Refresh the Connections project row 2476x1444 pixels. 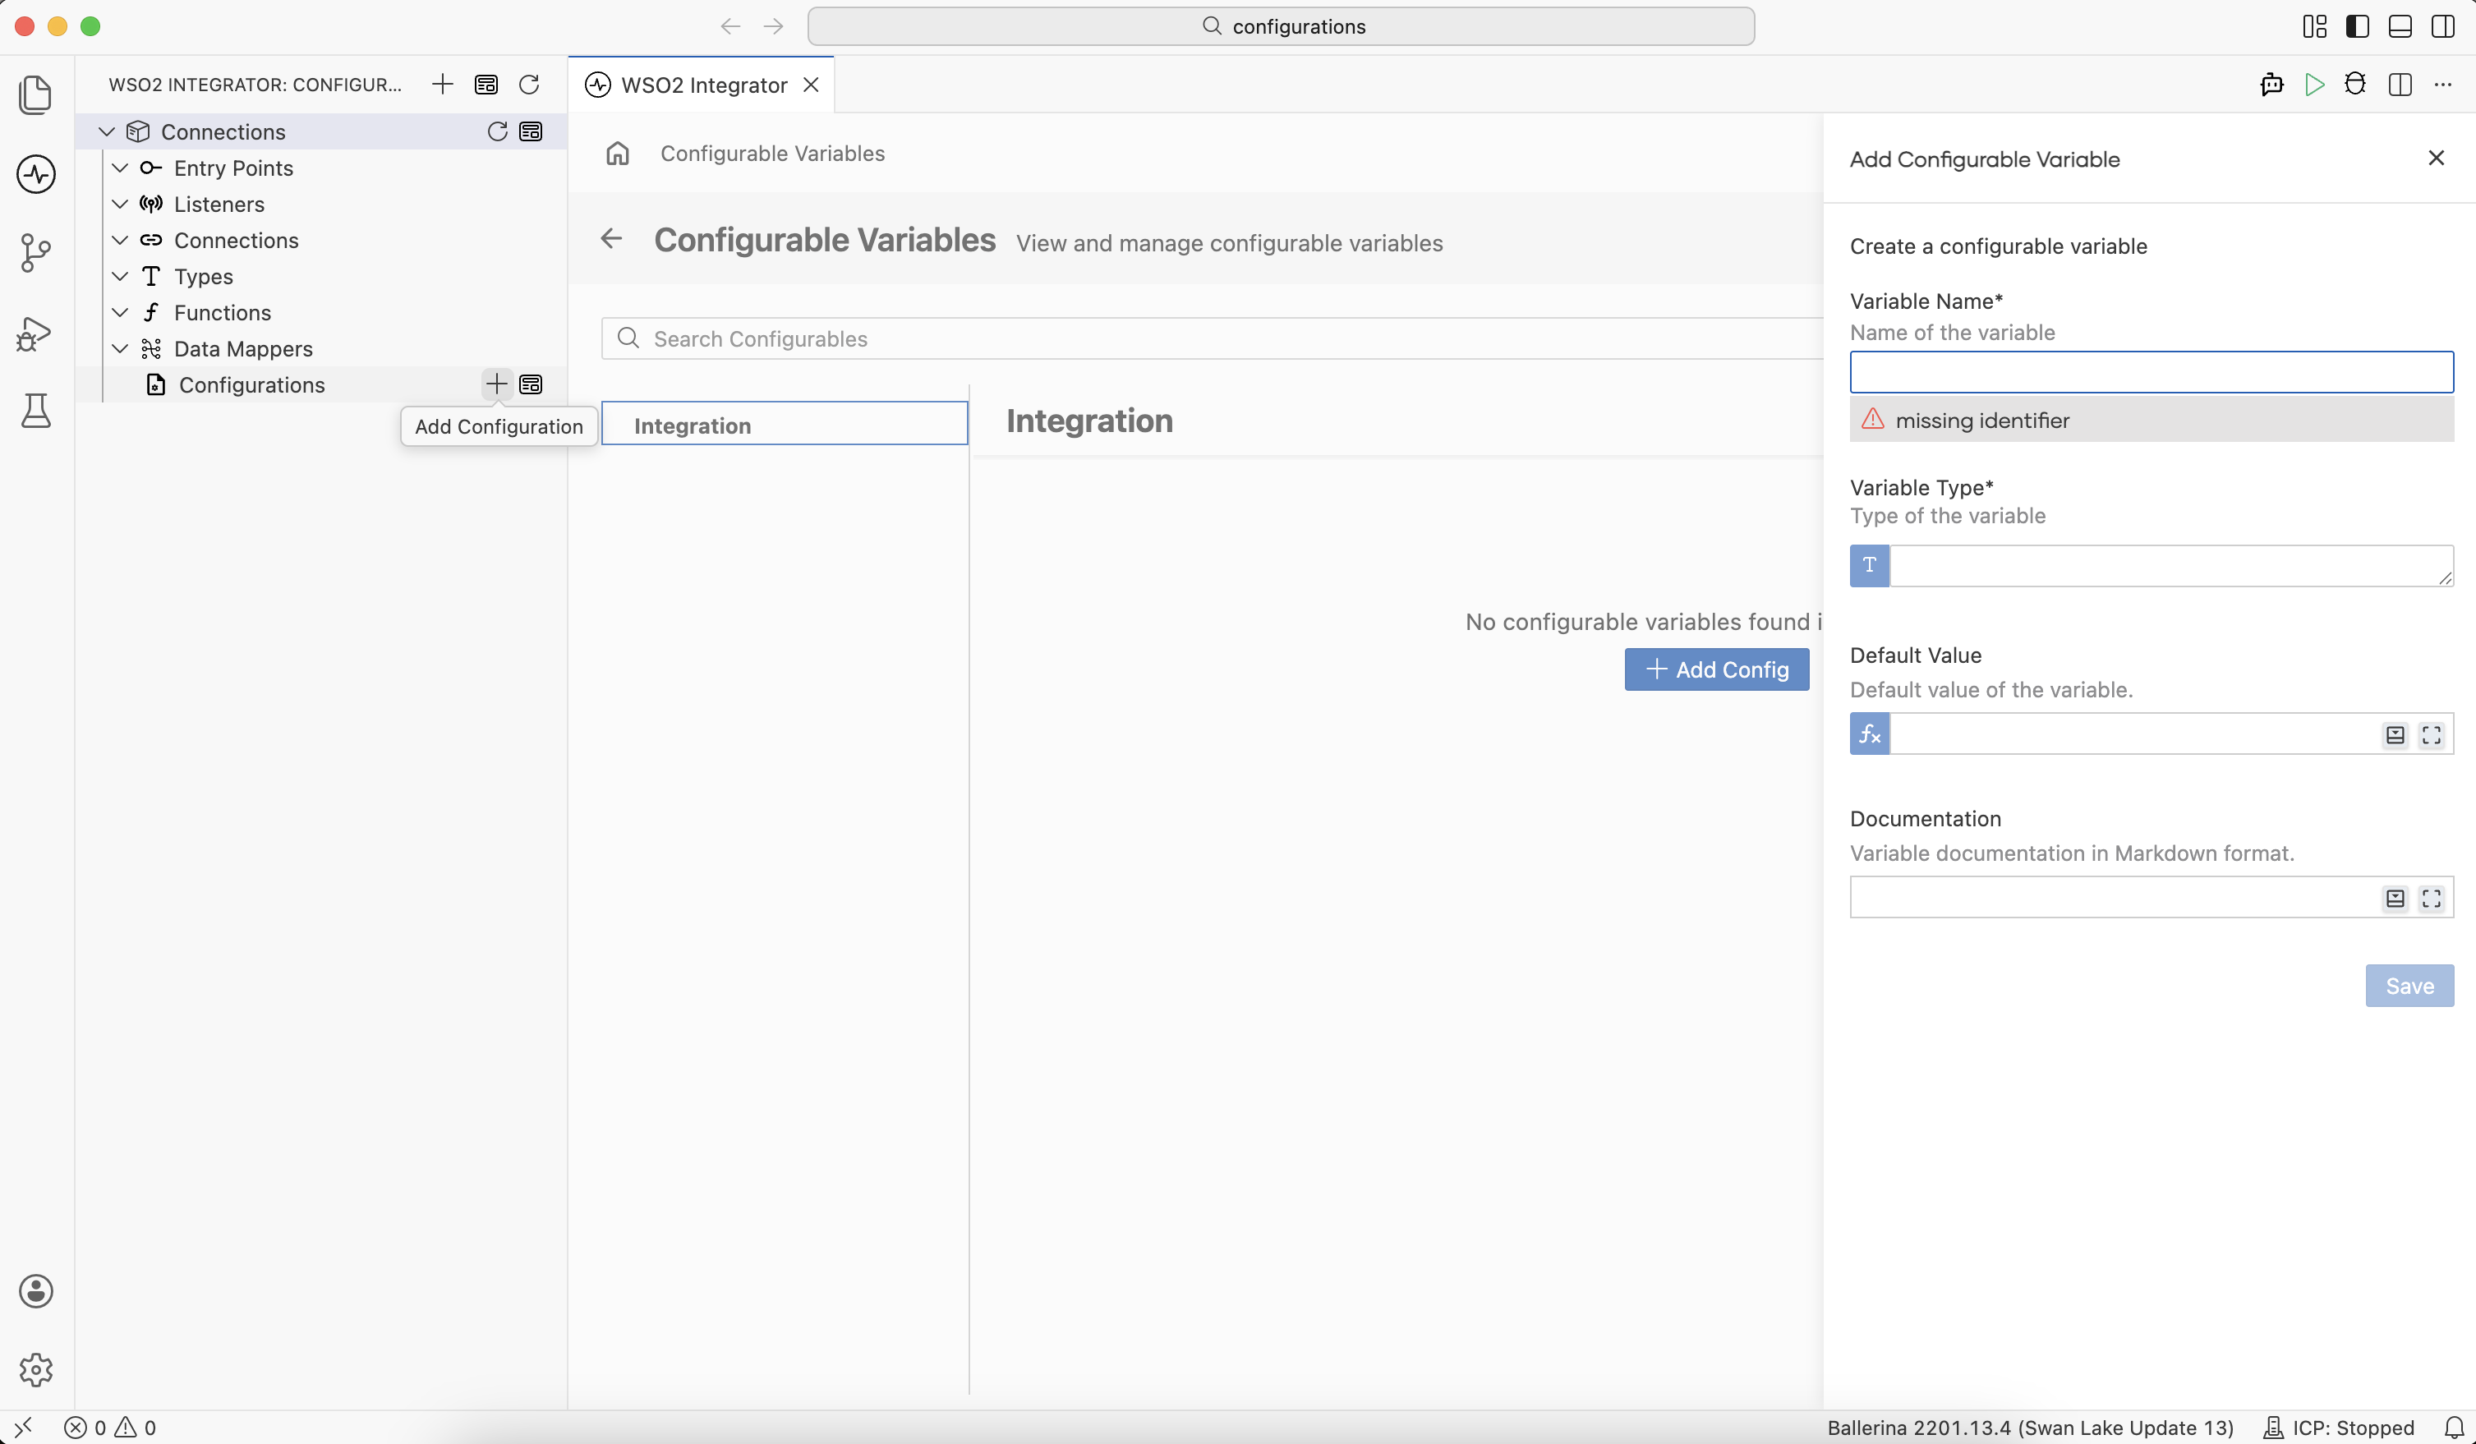pos(497,131)
